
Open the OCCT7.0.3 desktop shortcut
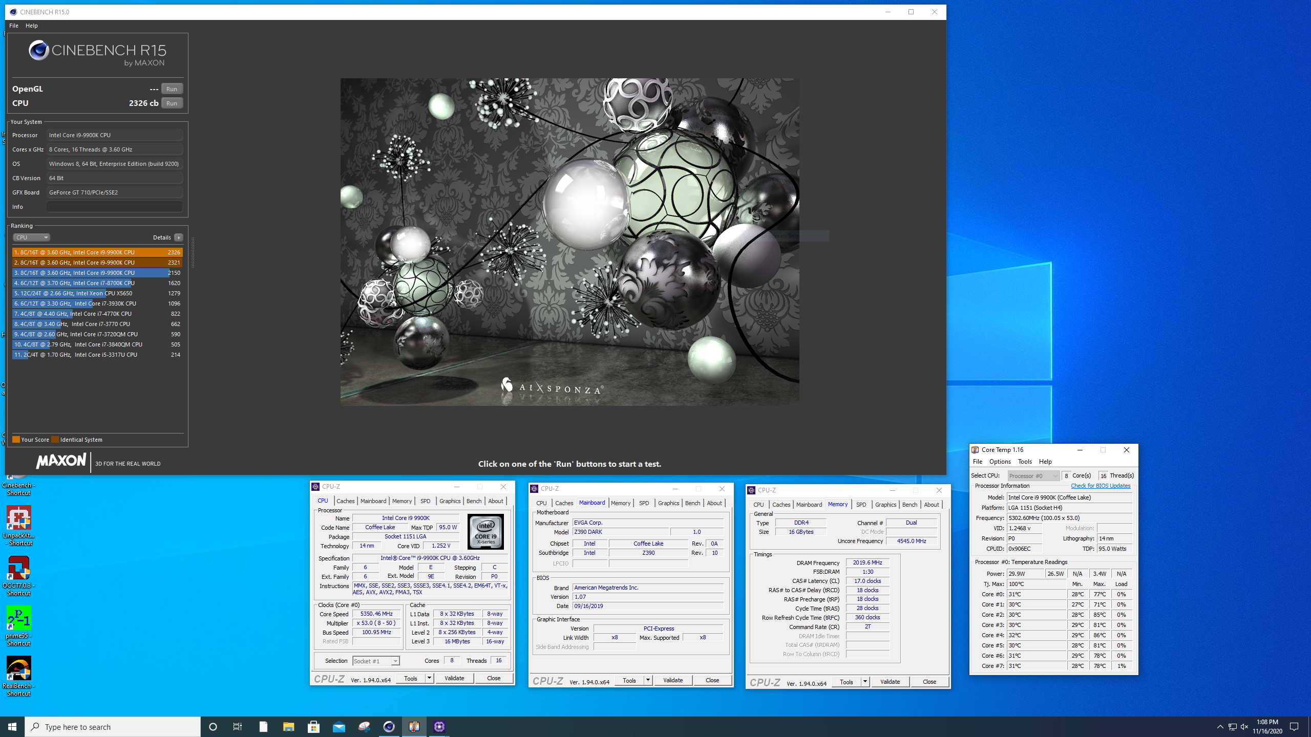click(18, 576)
